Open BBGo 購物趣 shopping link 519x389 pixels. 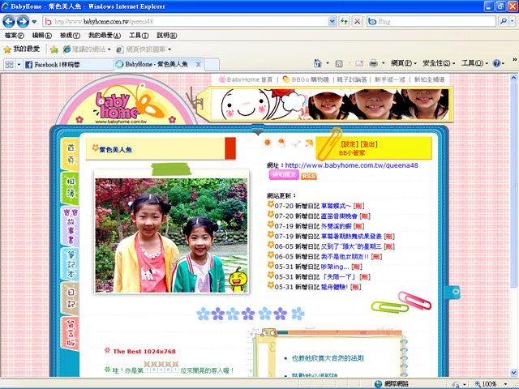pyautogui.click(x=307, y=79)
